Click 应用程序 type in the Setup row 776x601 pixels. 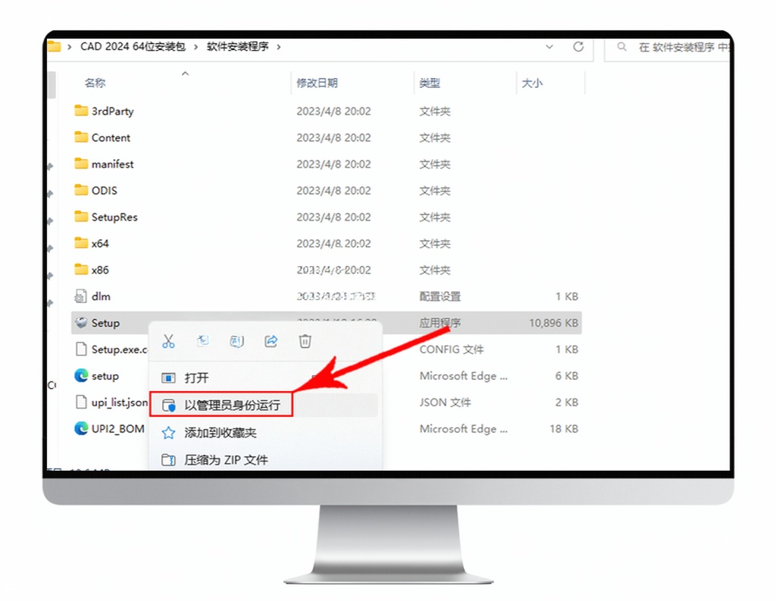click(x=440, y=323)
